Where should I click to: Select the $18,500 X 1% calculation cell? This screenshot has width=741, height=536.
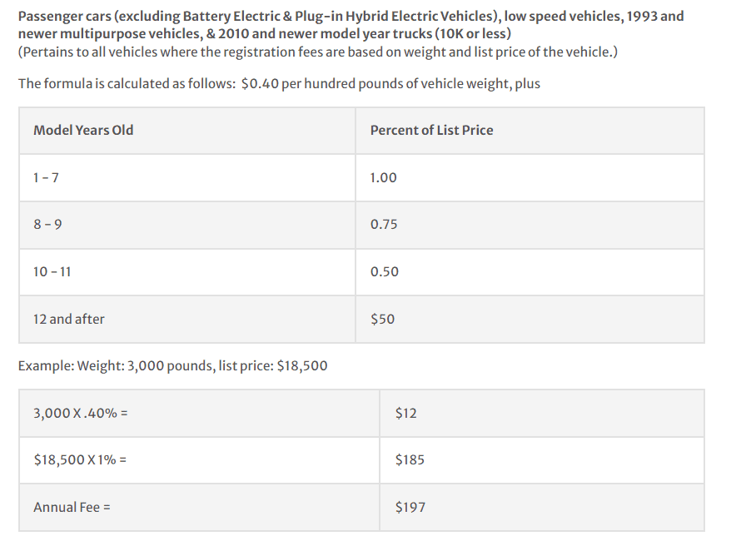point(199,460)
